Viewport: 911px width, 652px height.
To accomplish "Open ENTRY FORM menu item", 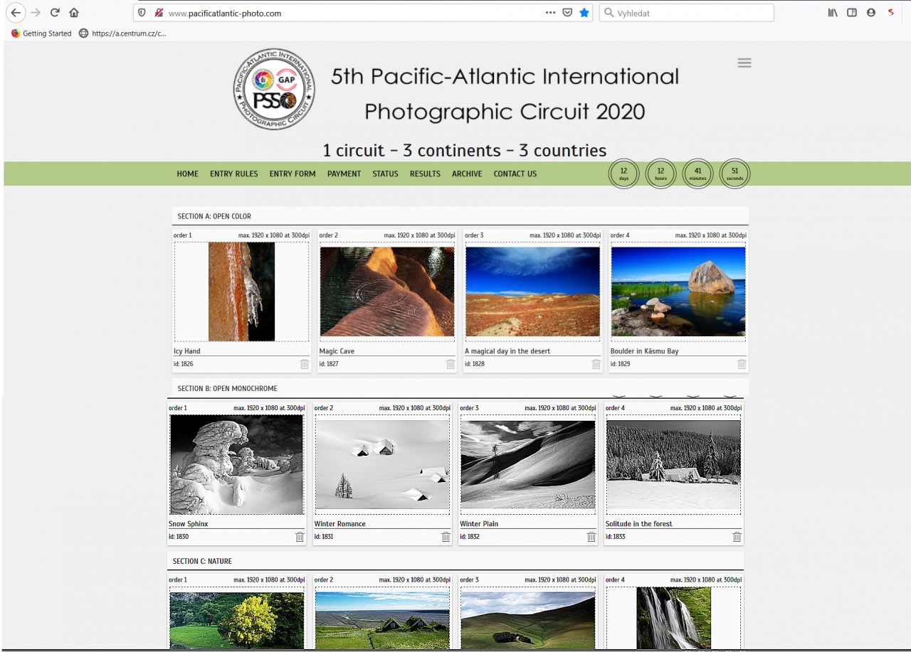I will pyautogui.click(x=293, y=173).
